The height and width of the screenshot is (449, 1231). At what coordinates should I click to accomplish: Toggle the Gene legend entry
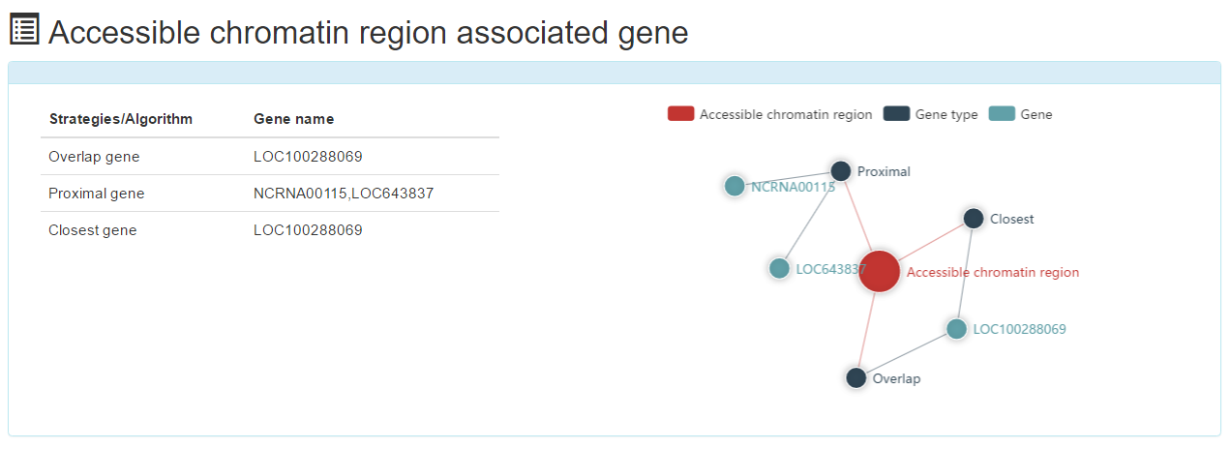1021,114
